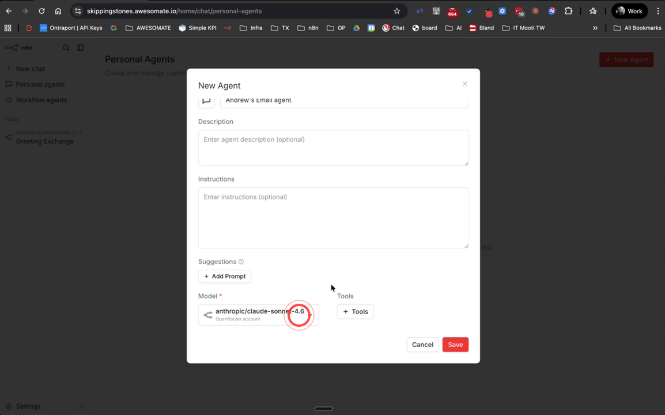
Task: Bookmark this page with the star icon
Action: (396, 11)
